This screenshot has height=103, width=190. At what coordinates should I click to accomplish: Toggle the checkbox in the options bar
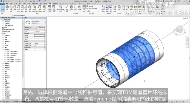(13, 15)
